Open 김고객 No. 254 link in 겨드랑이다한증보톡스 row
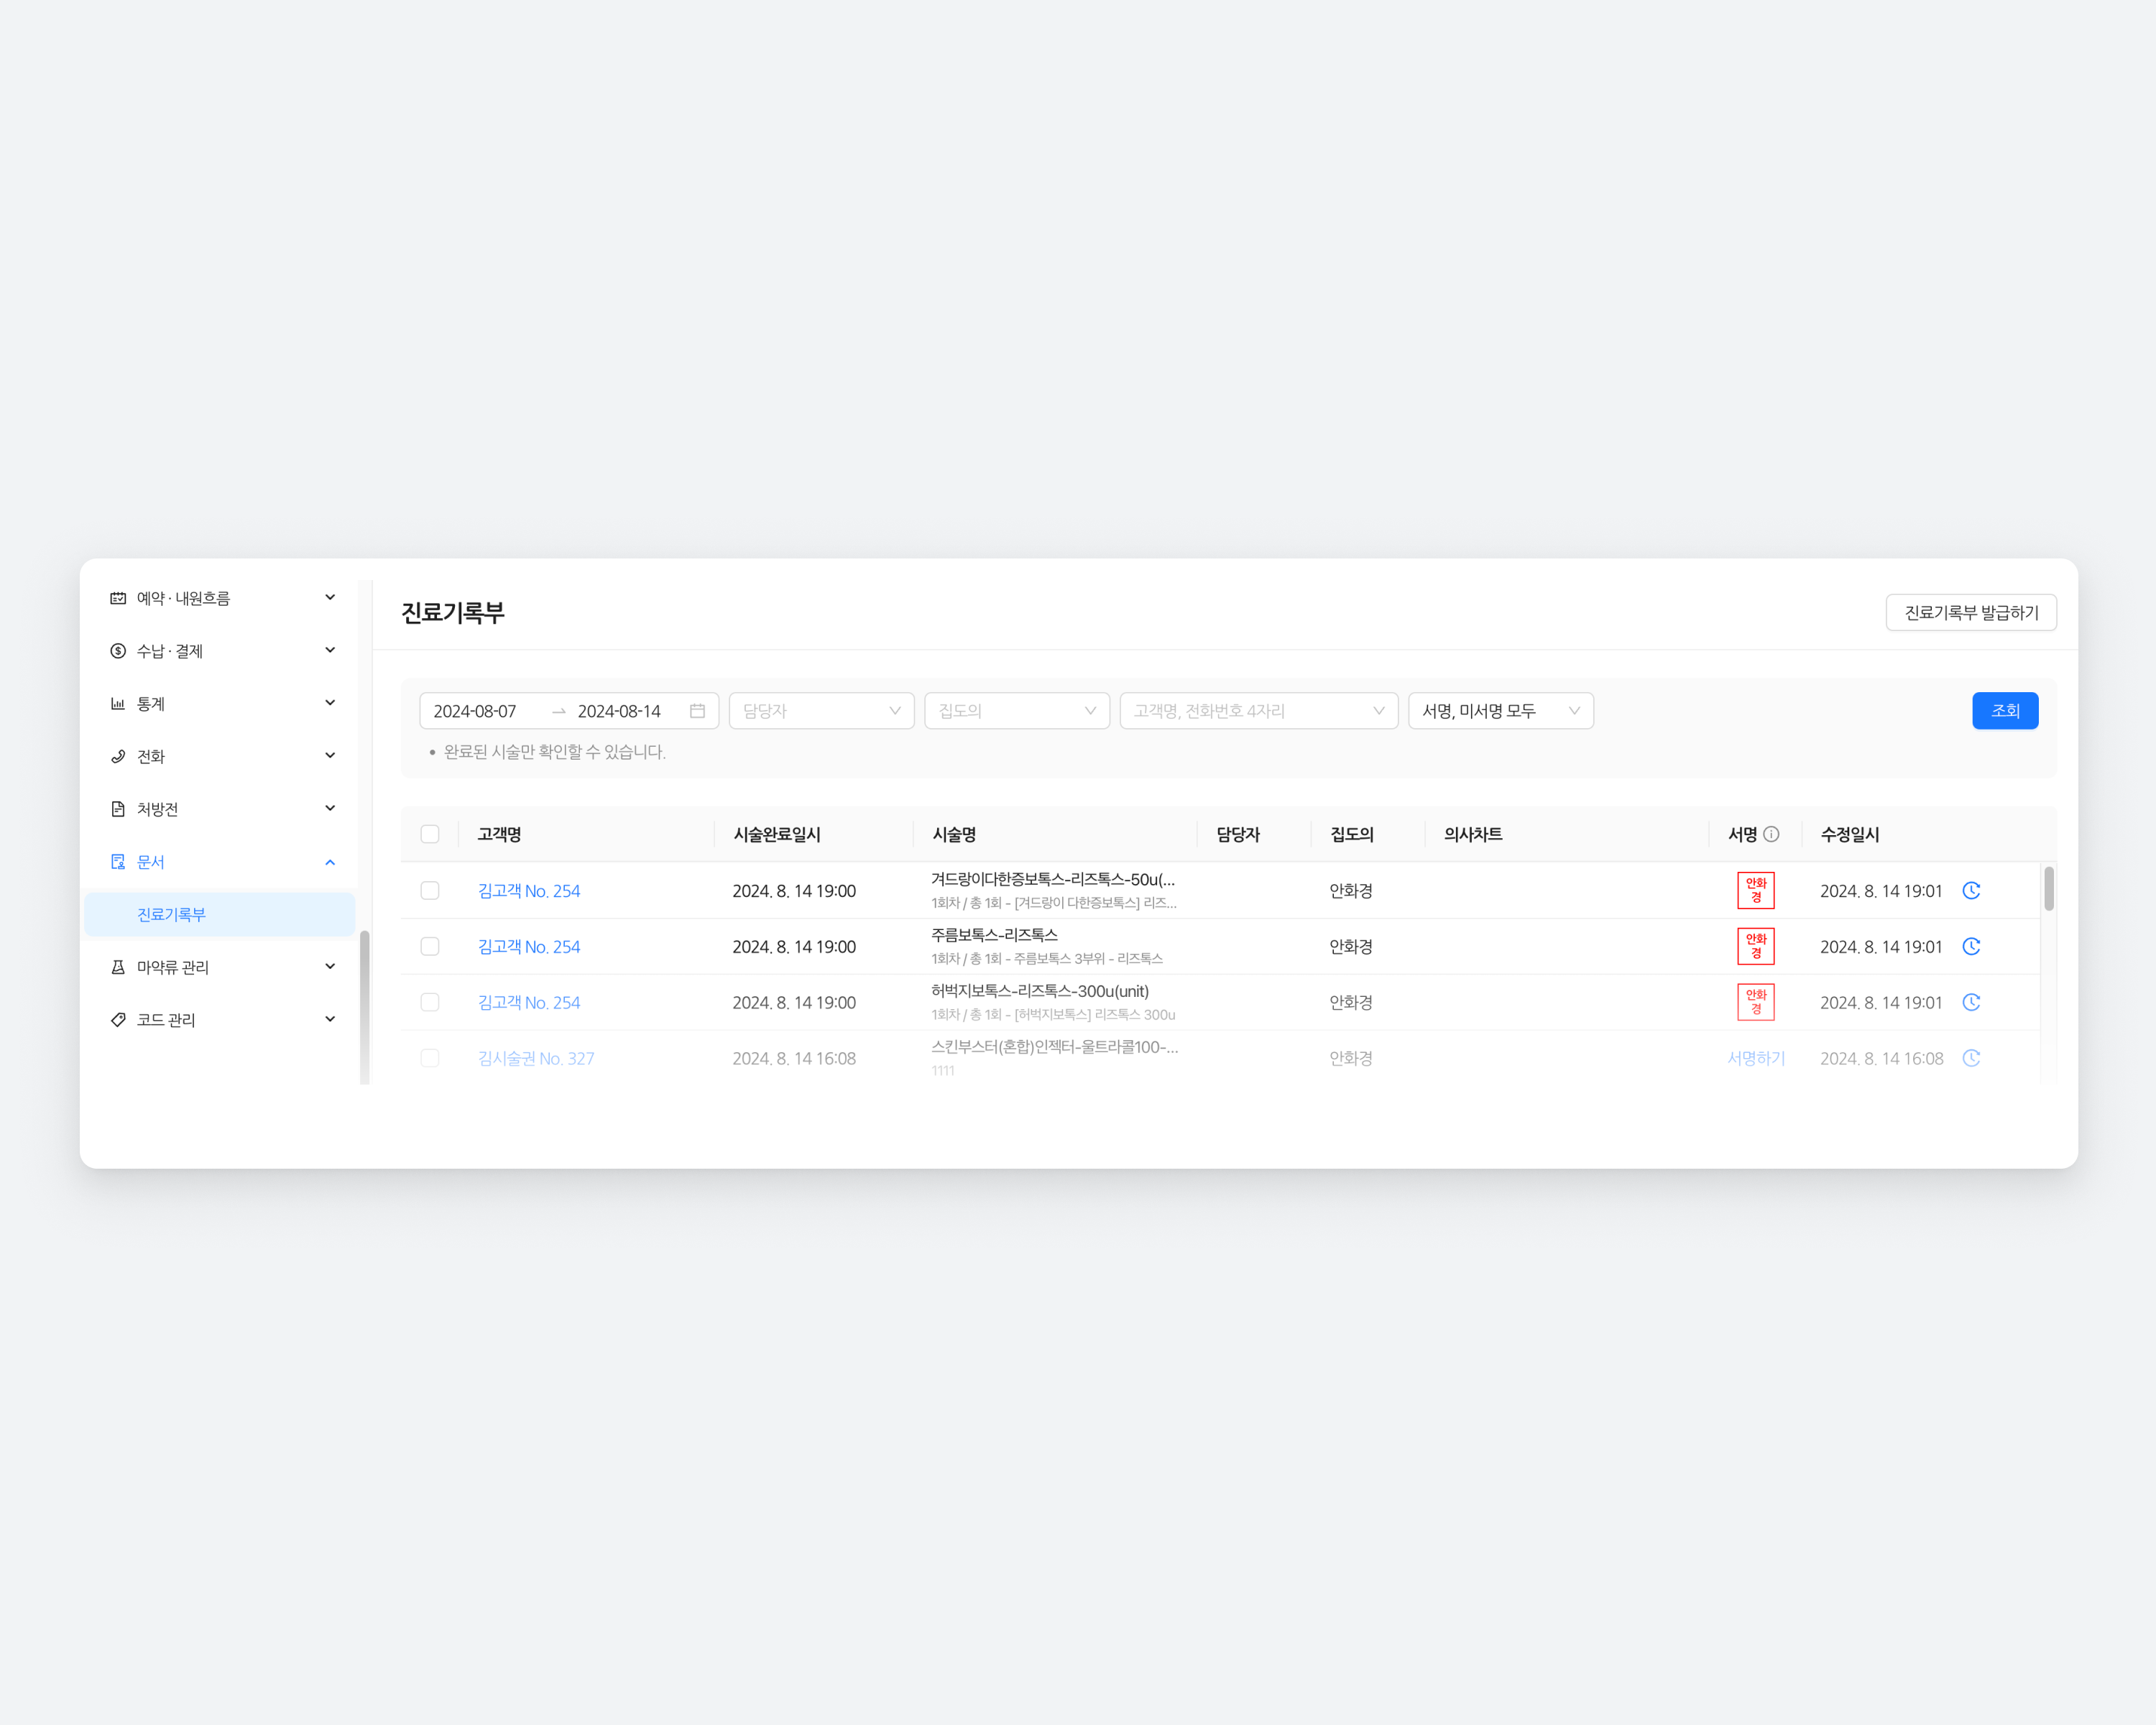 click(529, 890)
